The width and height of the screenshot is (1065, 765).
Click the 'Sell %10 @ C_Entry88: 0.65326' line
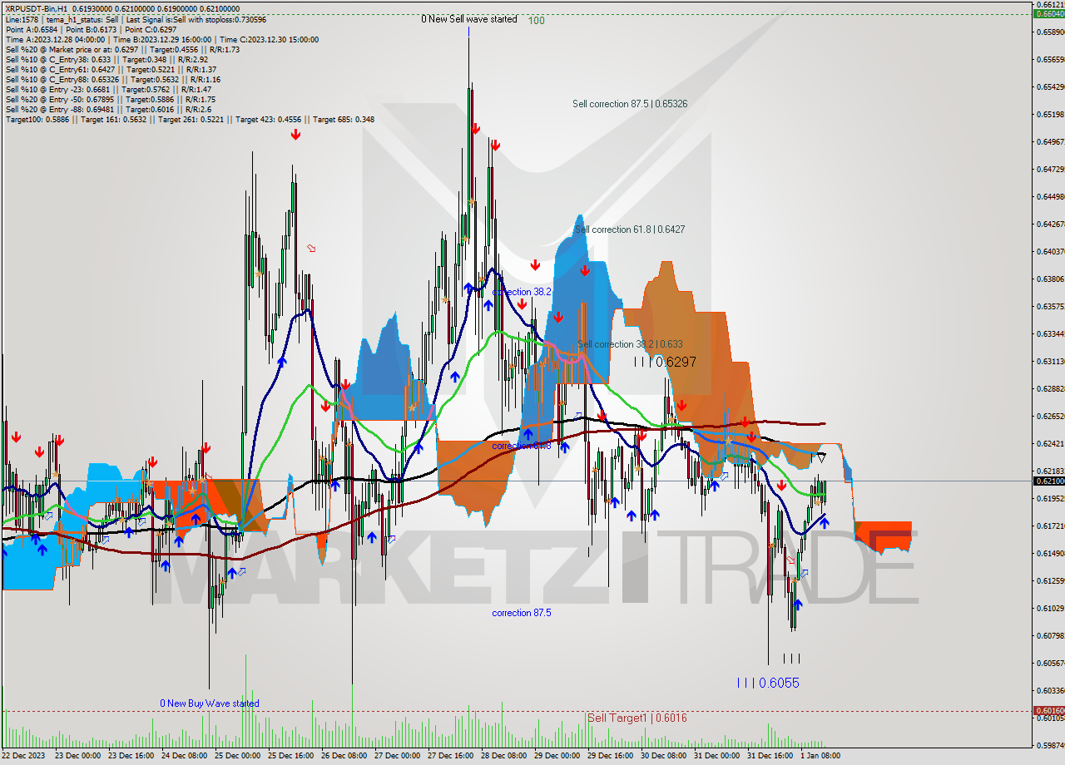coord(112,79)
